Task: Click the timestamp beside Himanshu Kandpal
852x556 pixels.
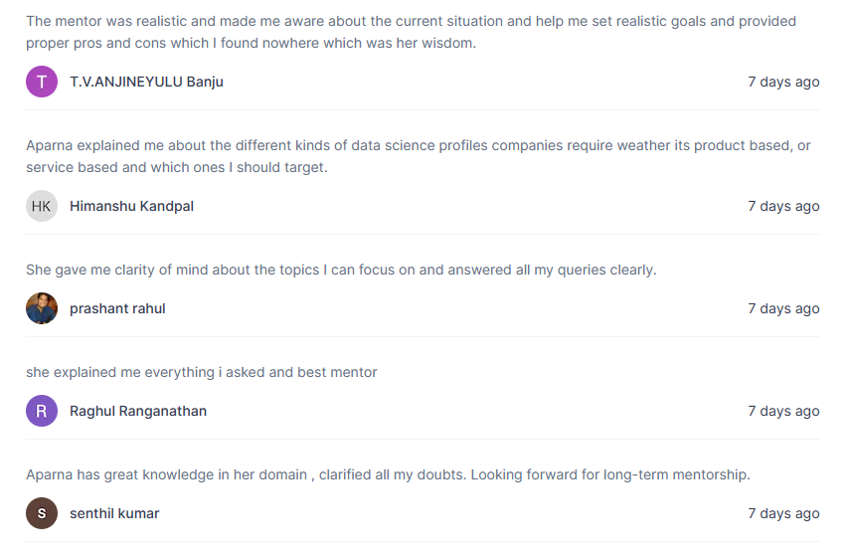Action: pyautogui.click(x=783, y=207)
